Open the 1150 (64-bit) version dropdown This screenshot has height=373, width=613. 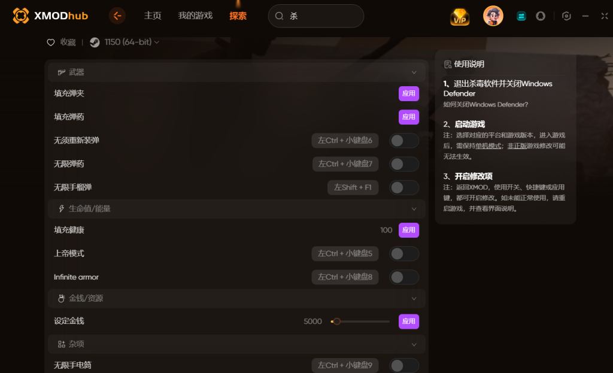coord(131,43)
